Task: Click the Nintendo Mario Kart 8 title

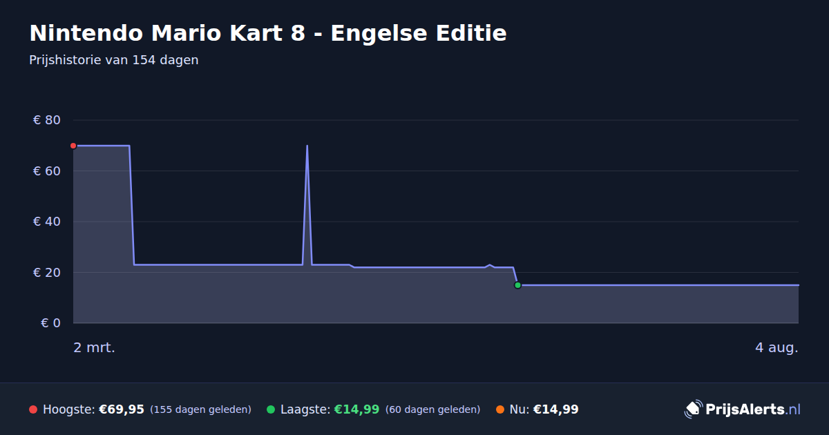Action: click(x=268, y=33)
